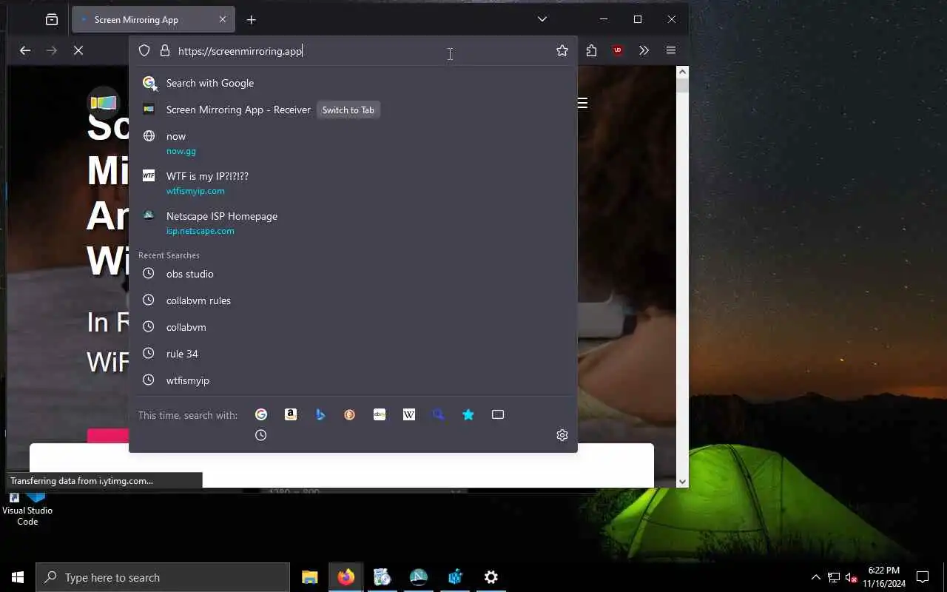Screen dimensions: 947x592
Task: Select the now suggestion row
Action: coord(353,143)
